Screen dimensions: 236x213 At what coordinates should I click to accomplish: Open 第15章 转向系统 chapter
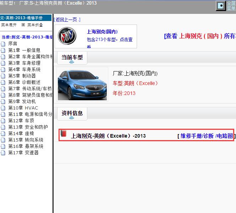(26, 140)
